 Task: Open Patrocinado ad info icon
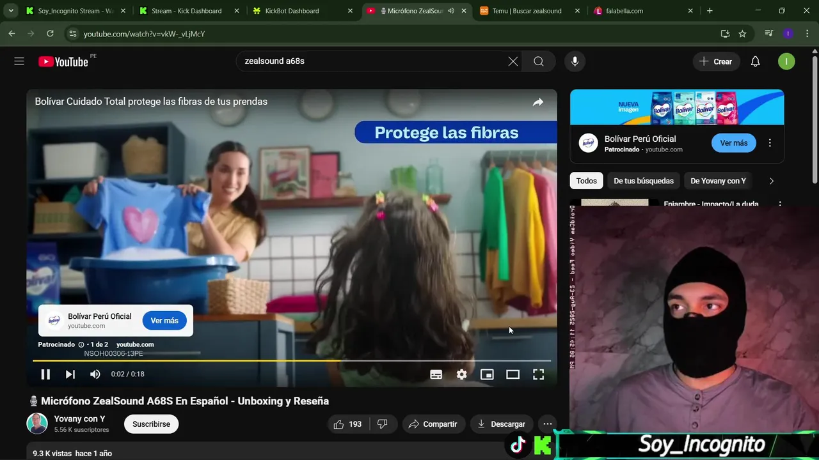tap(81, 344)
